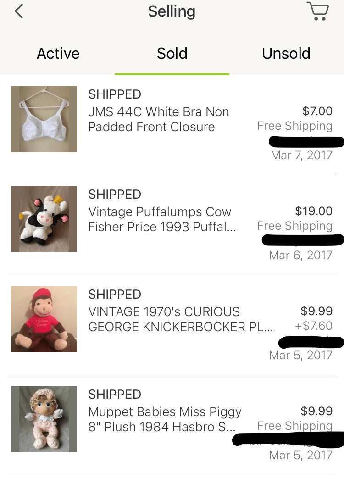The height and width of the screenshot is (478, 344).
Task: View the Puffalumps cow photo
Action: 44,219
